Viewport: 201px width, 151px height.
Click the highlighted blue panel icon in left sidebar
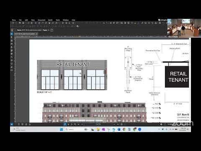click(x=12, y=34)
